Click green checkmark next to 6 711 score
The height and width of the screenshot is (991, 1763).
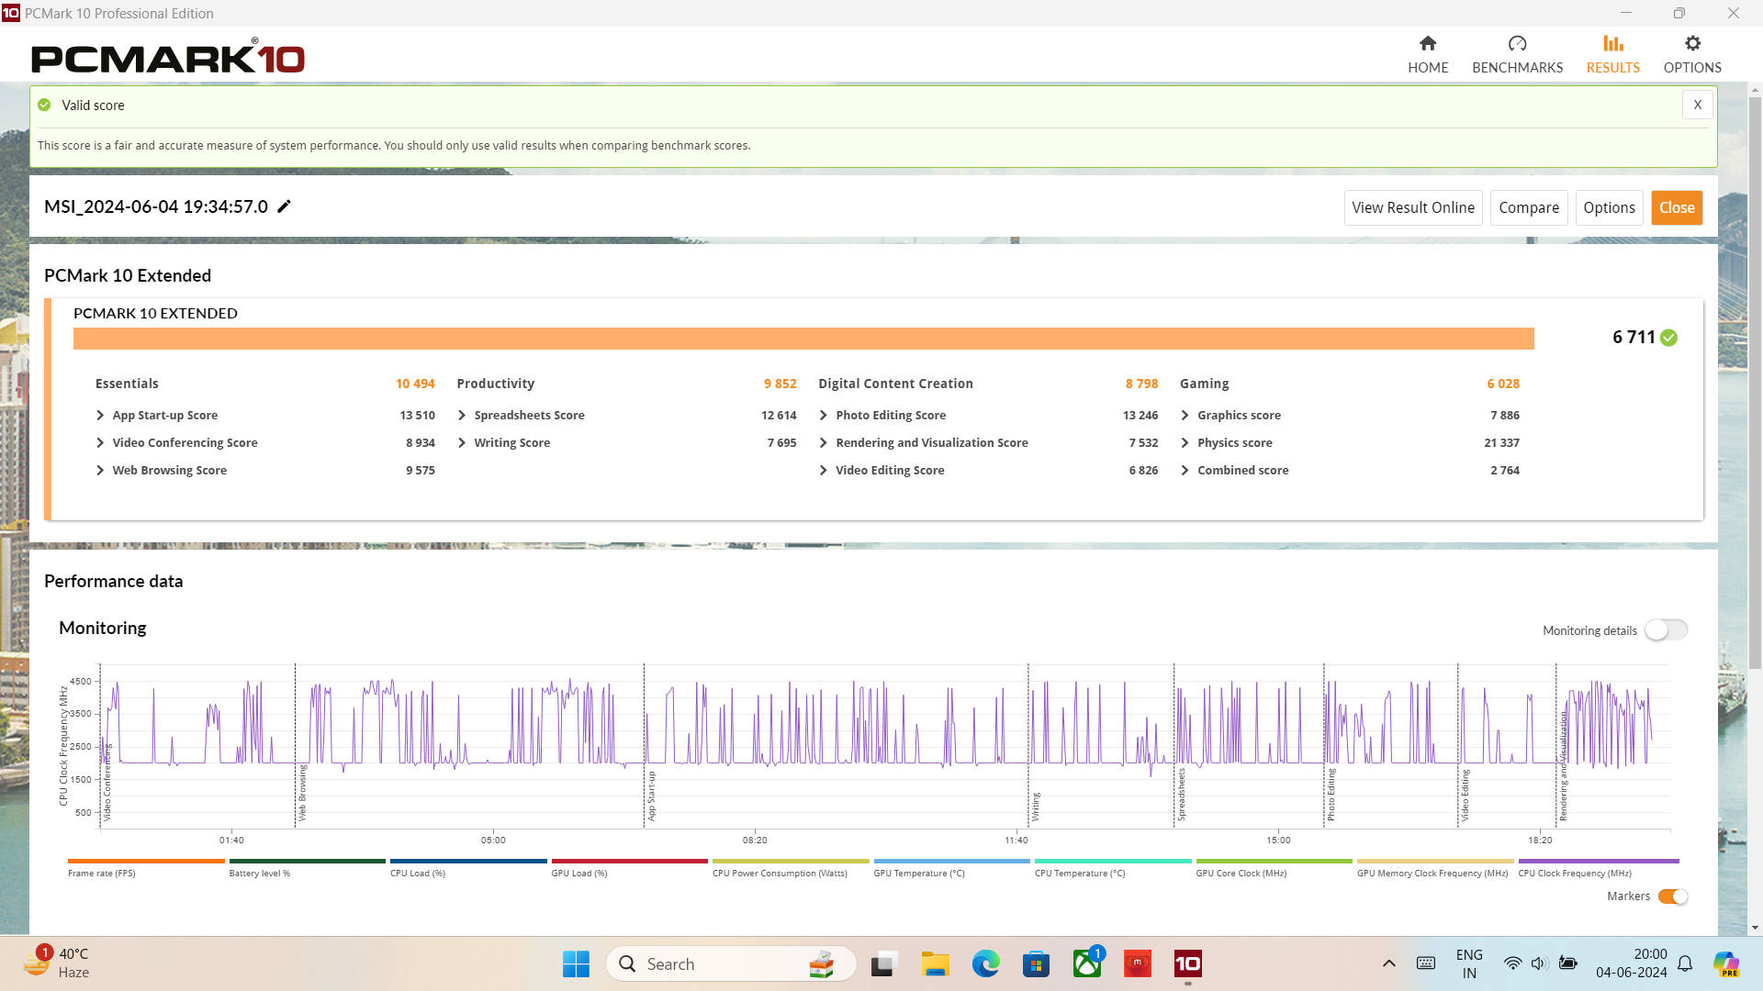(x=1669, y=338)
